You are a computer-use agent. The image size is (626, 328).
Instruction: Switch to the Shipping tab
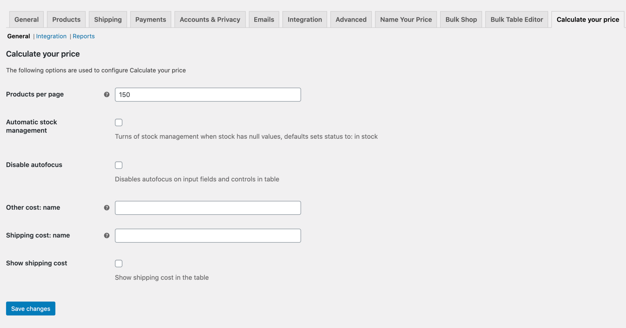(108, 20)
